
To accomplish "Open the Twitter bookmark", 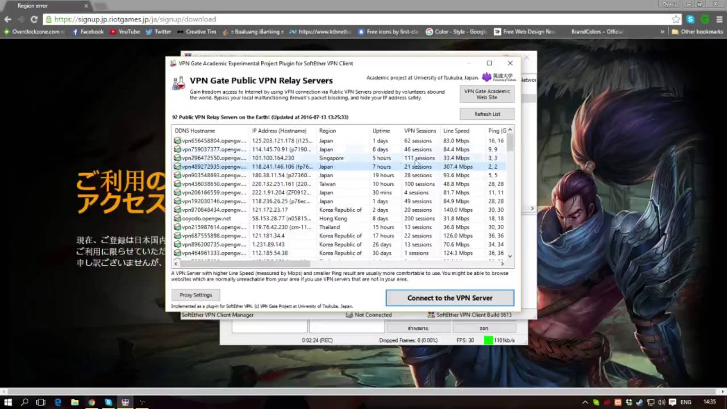I will (158, 32).
